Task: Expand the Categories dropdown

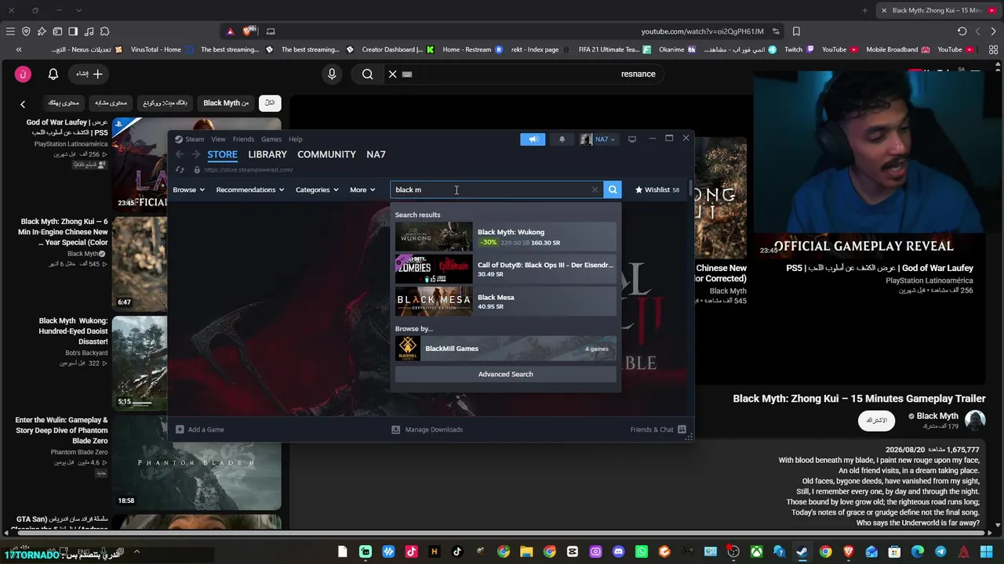Action: point(317,190)
